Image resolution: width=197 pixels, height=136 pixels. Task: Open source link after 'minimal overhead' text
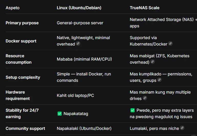pyautogui.click(x=78, y=43)
